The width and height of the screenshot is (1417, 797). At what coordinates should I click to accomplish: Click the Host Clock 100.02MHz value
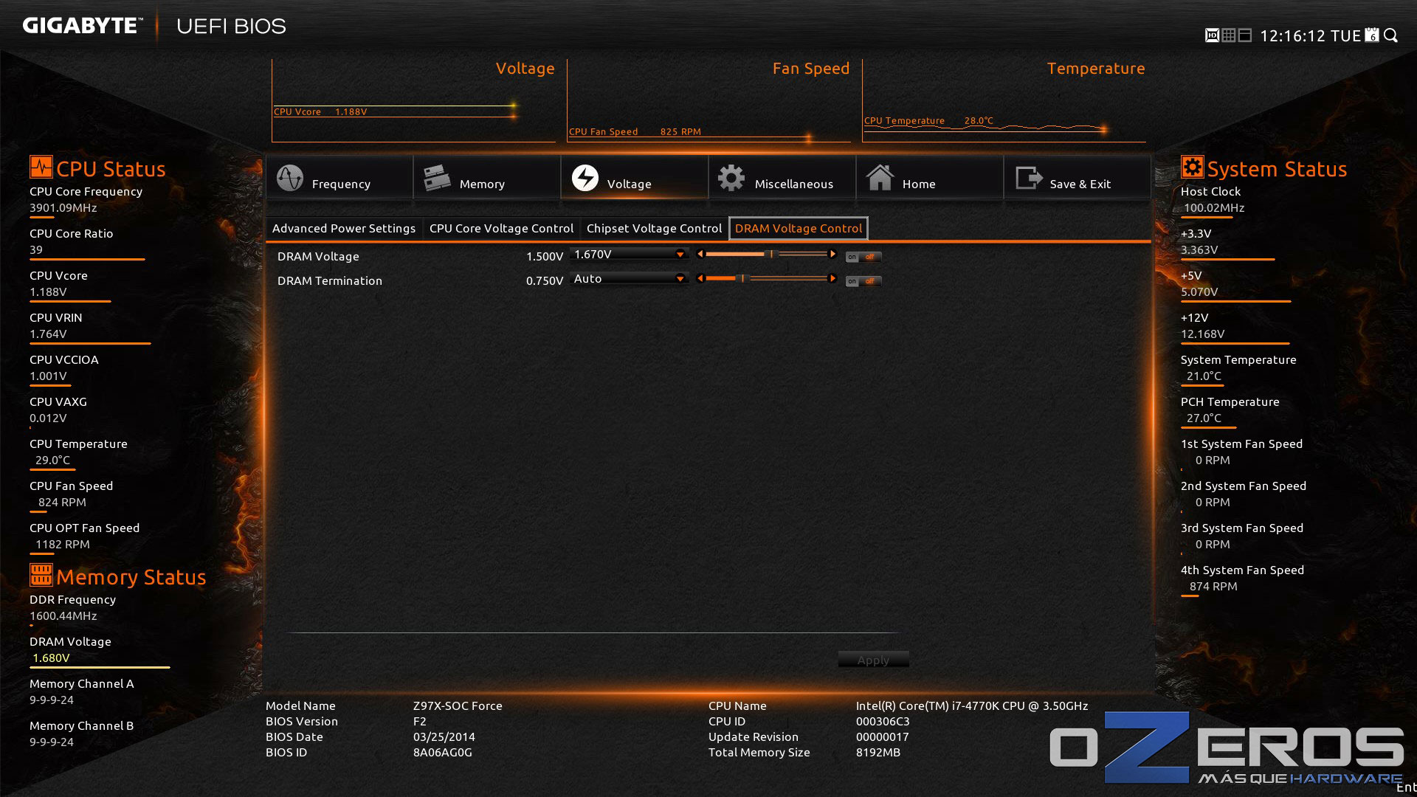point(1214,208)
